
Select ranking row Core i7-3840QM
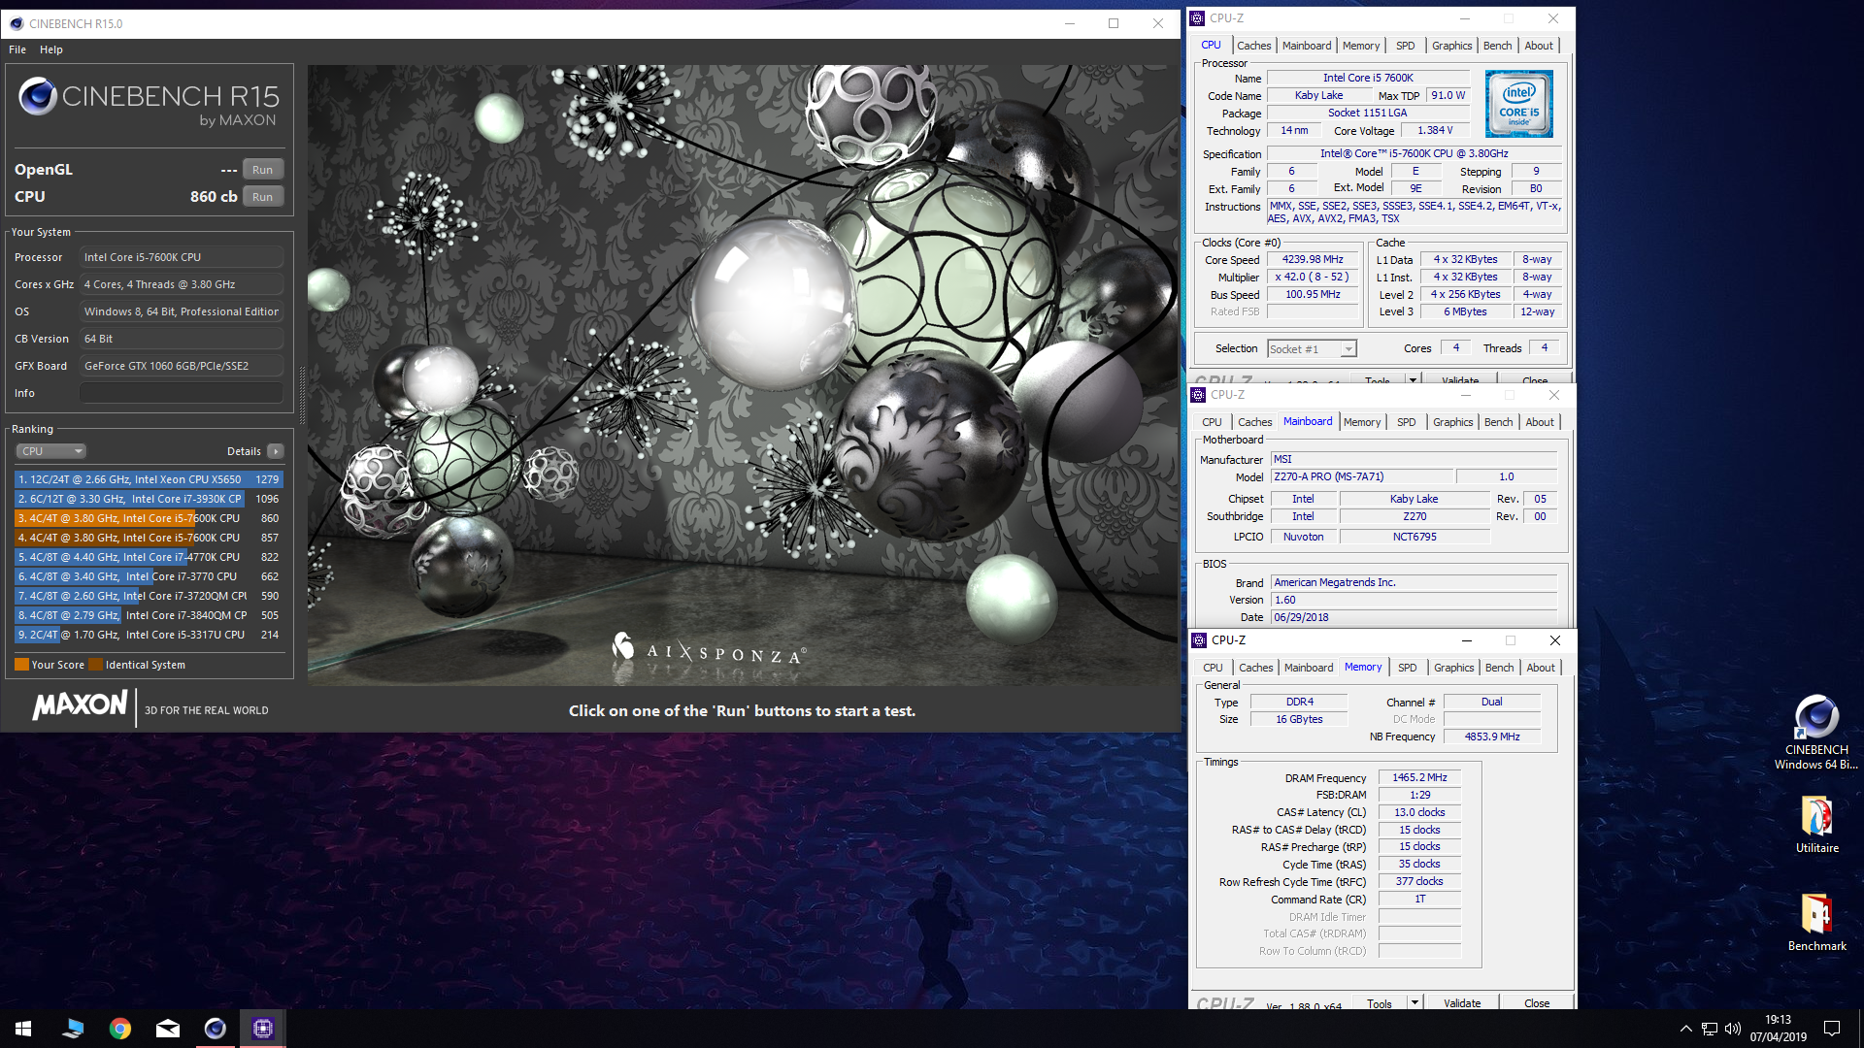149,615
